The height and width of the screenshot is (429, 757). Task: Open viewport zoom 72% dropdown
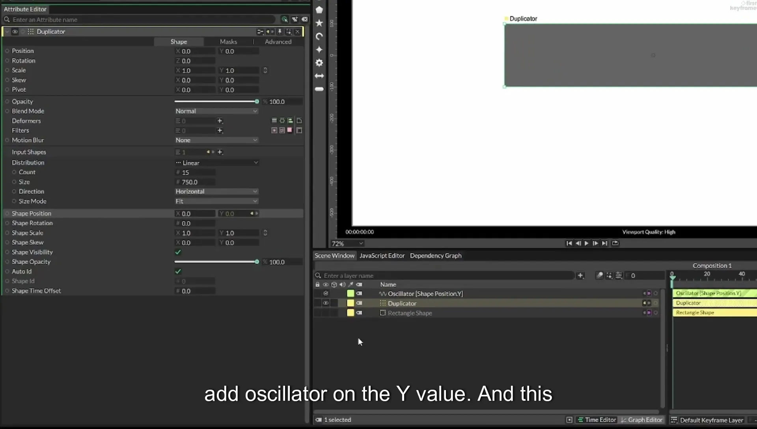347,244
